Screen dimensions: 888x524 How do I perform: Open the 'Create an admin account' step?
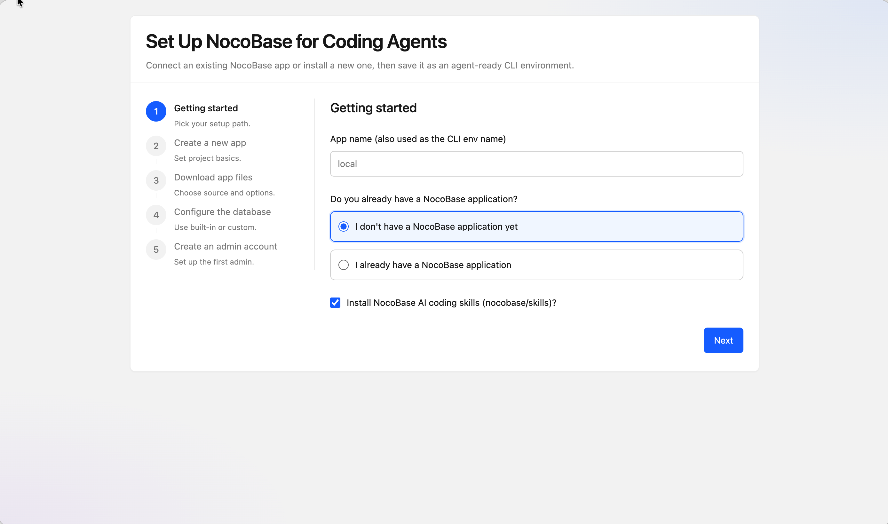click(225, 246)
